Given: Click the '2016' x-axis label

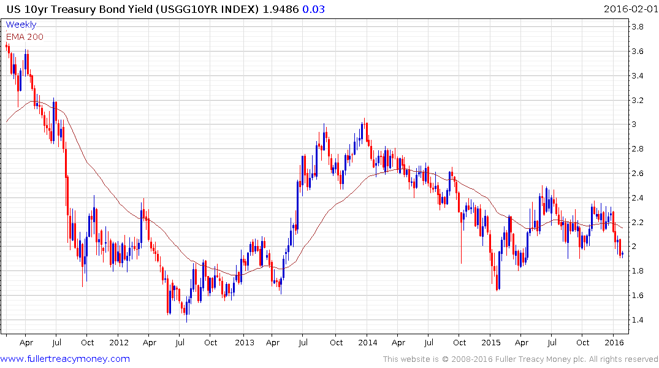Looking at the screenshot, I should 614,342.
